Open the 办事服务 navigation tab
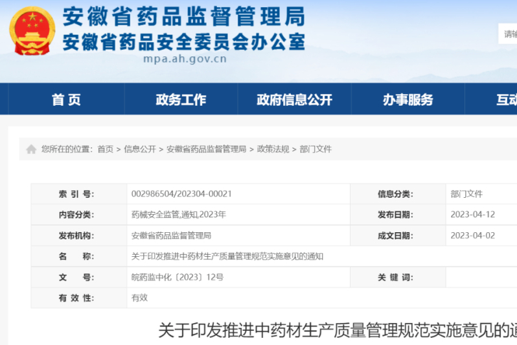This screenshot has height=345, width=517. tap(408, 99)
